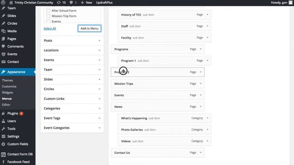
Task: Click the home icon beside the site name
Action: pyautogui.click(x=11, y=2)
